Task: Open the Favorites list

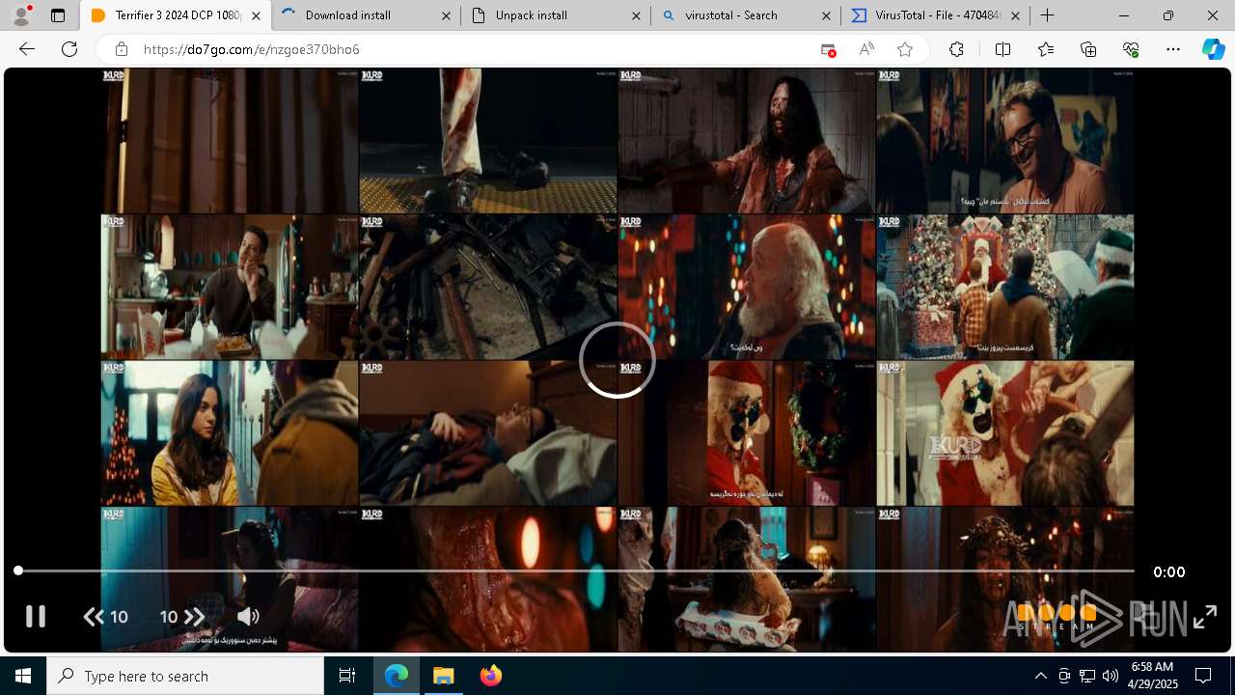Action: pyautogui.click(x=1046, y=49)
